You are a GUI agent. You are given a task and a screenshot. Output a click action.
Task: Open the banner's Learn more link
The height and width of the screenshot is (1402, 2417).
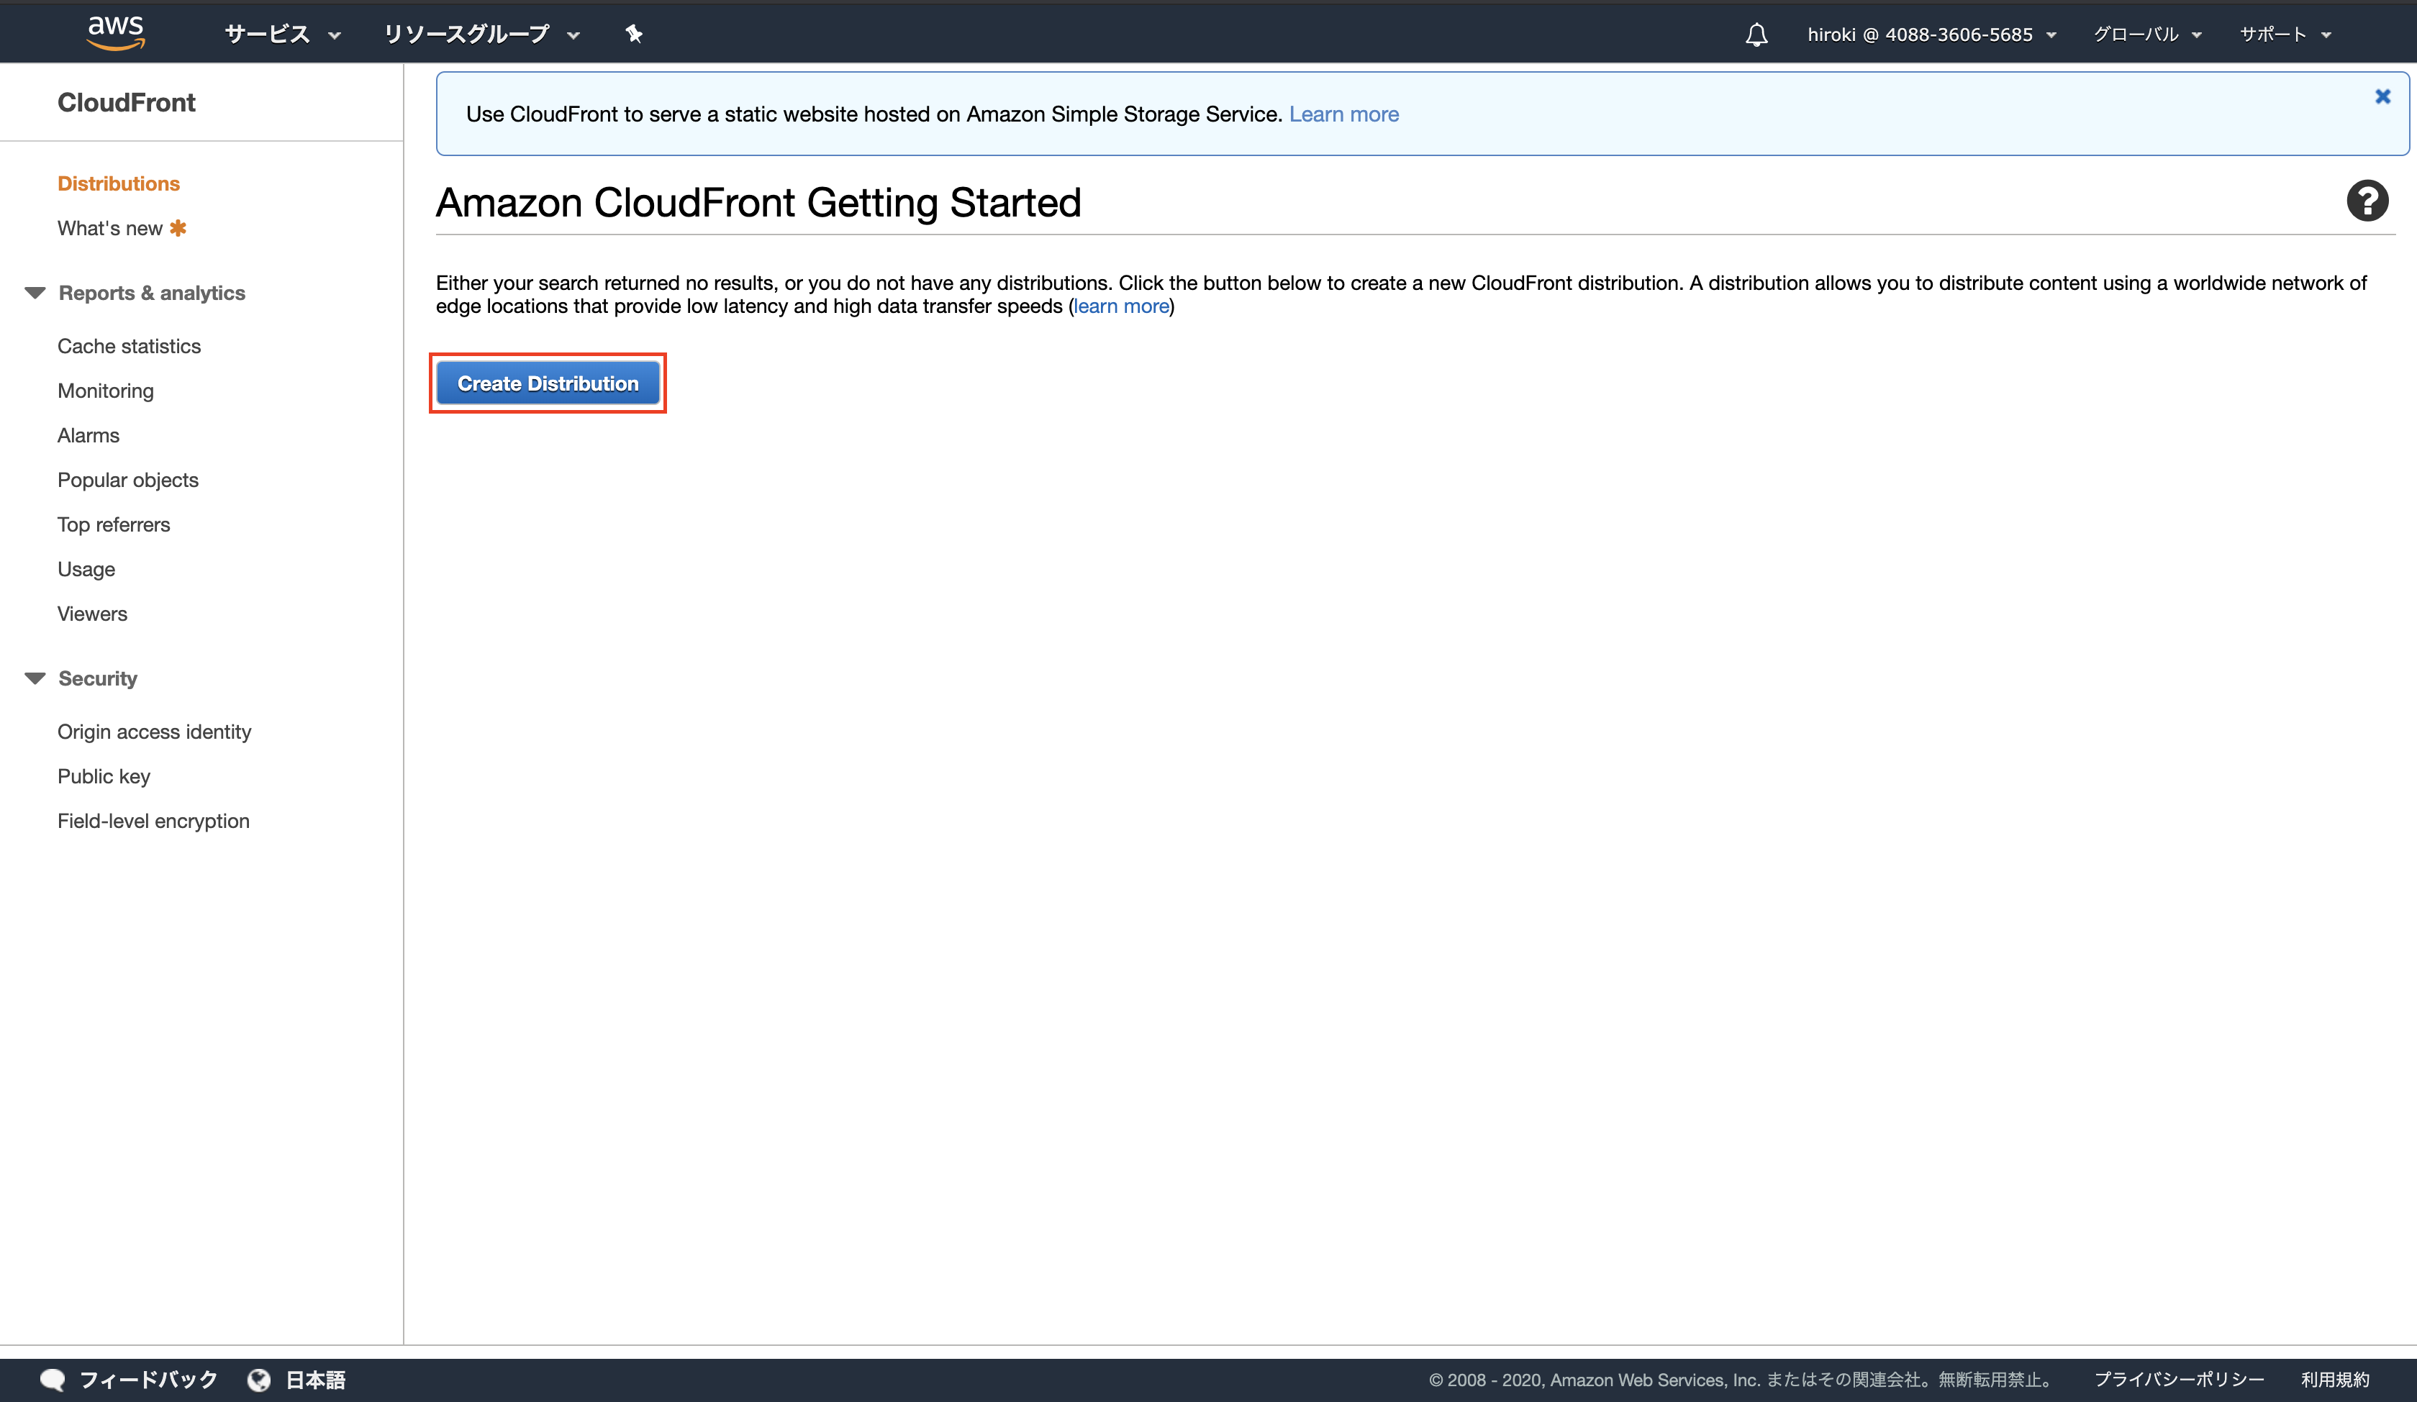pyautogui.click(x=1343, y=114)
